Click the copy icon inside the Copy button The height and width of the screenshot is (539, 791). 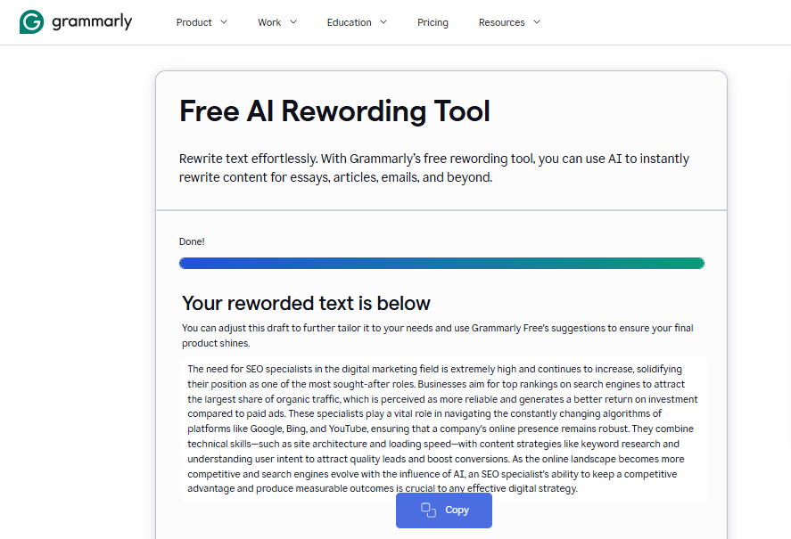(x=427, y=510)
